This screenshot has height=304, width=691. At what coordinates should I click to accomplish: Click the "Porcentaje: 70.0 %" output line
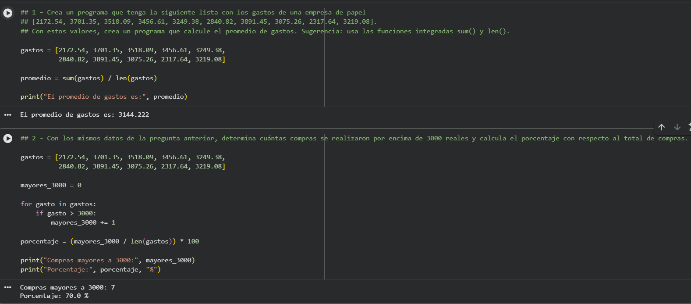54,296
